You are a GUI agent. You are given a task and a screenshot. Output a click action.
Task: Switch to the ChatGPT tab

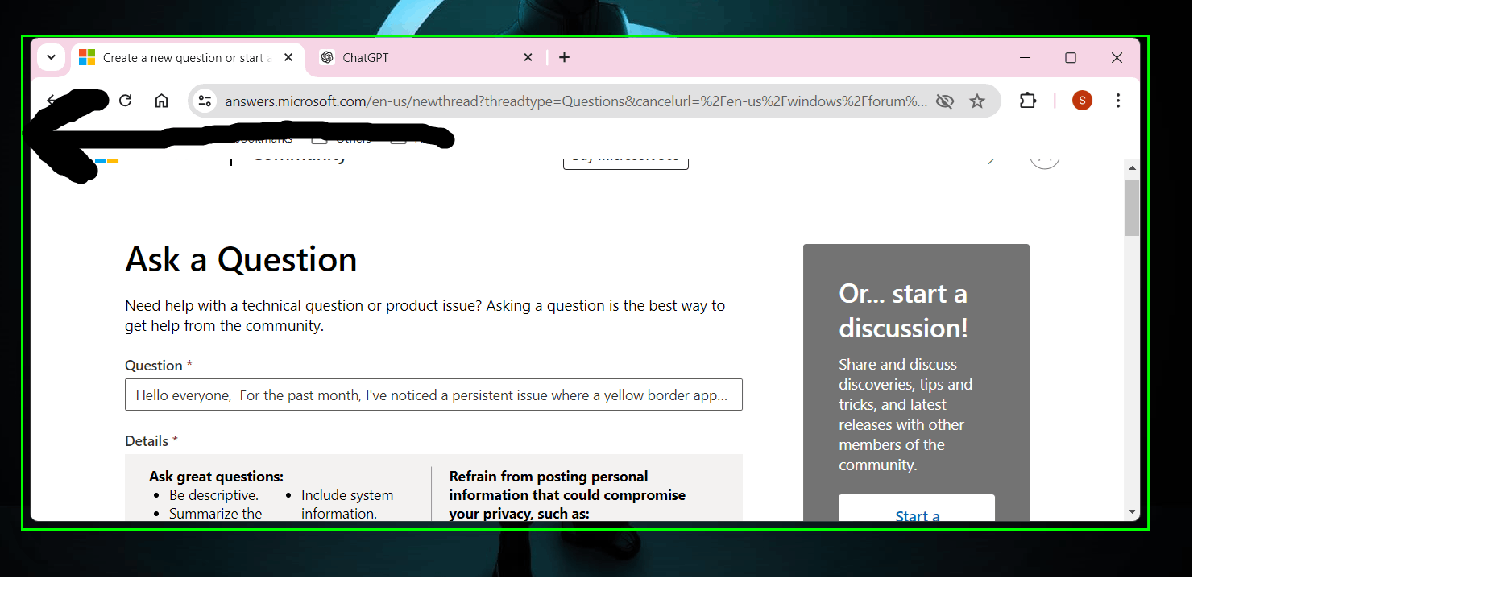click(x=427, y=57)
